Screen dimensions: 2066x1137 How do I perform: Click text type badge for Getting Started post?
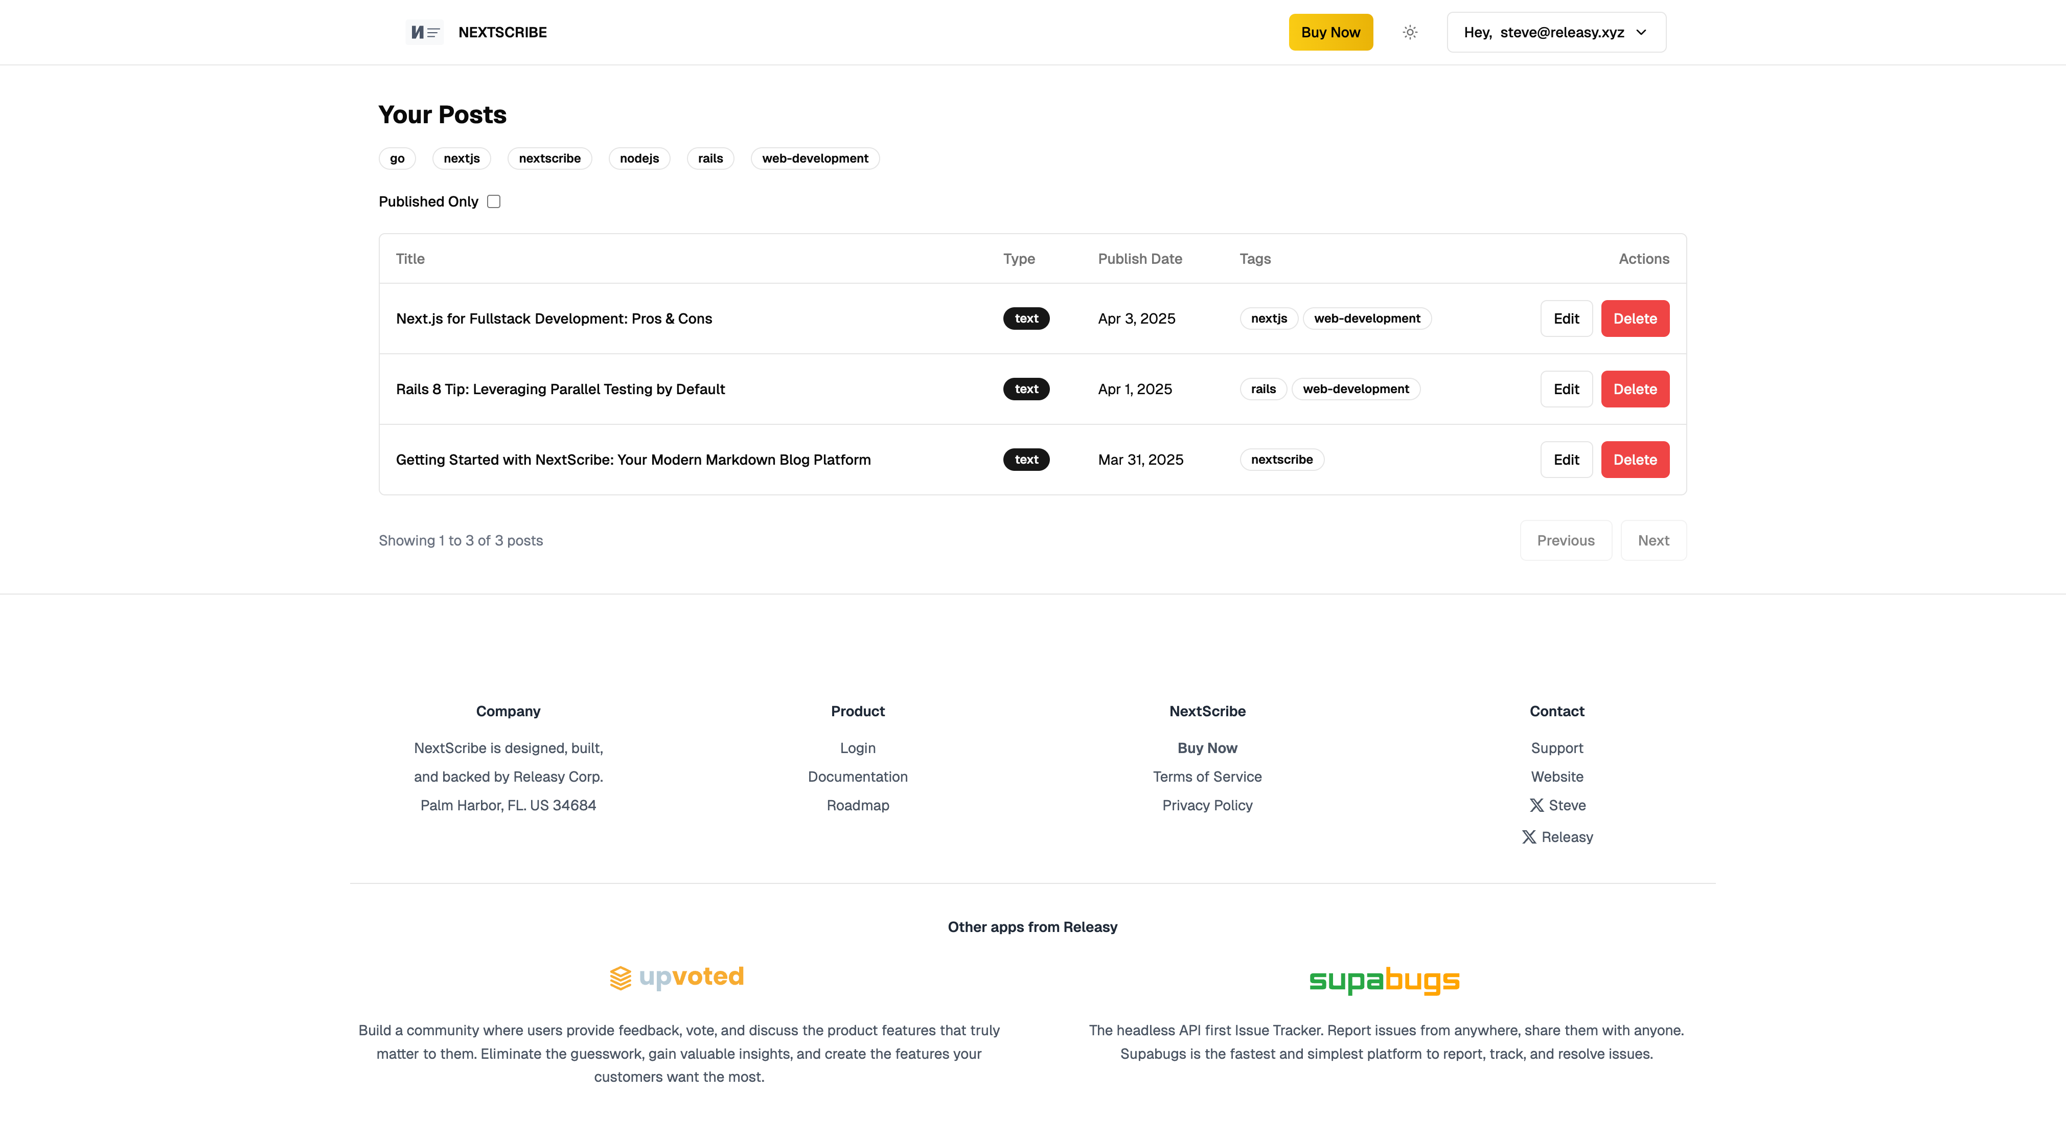pyautogui.click(x=1026, y=460)
